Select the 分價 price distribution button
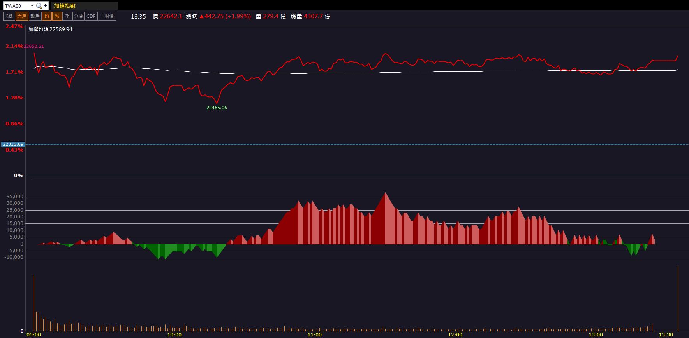 [79, 16]
